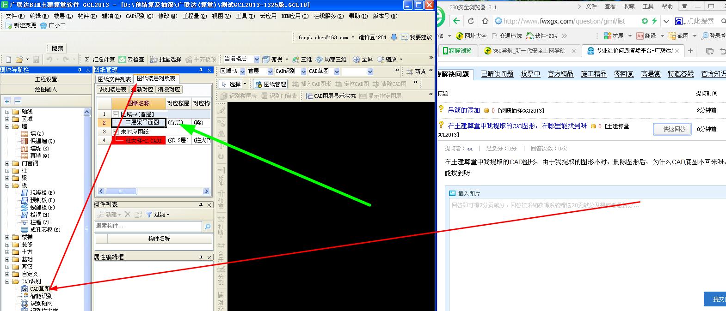This screenshot has height=311, width=726.
Task: Click the Open folder icon in GCL toolbar
Action: (x=19, y=60)
